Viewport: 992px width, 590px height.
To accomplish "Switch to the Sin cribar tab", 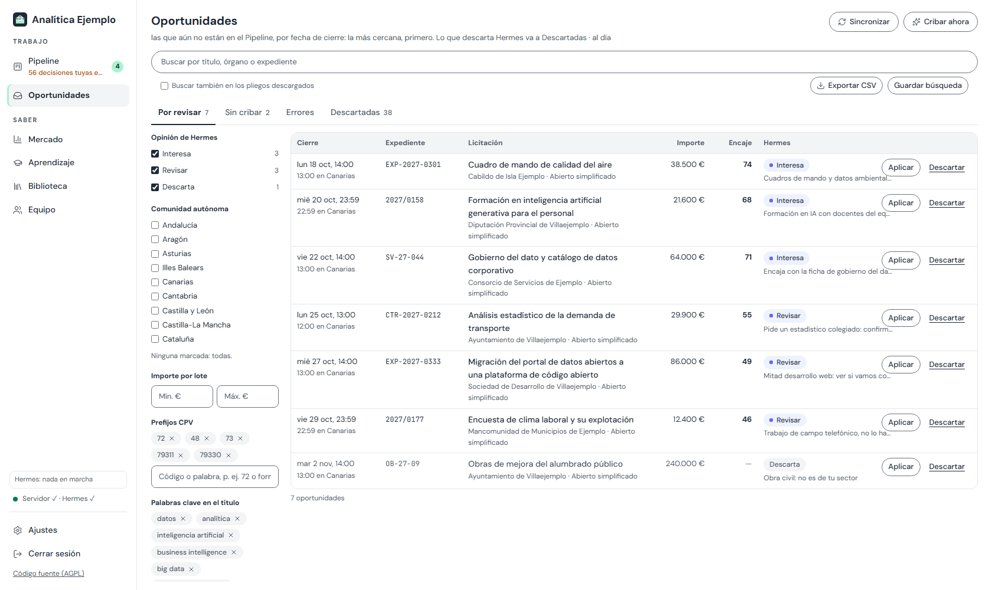I will pos(247,113).
